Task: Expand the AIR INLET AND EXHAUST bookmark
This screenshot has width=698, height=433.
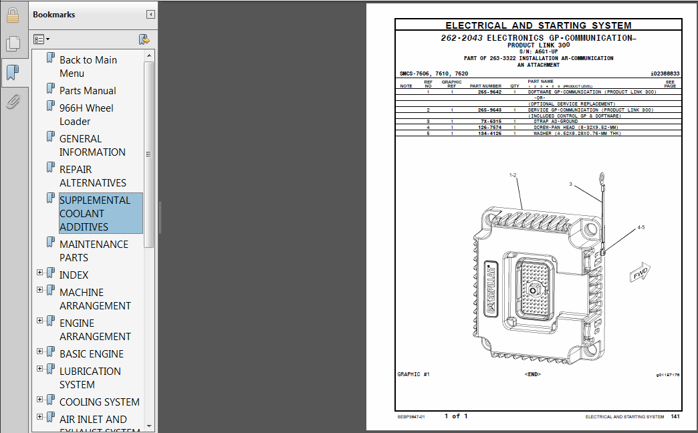Action: point(39,416)
